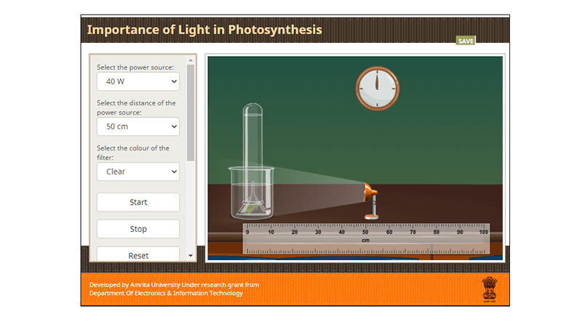This screenshot has width=582, height=327.
Task: Click the control panel scrollbar thumb
Action: click(191, 113)
